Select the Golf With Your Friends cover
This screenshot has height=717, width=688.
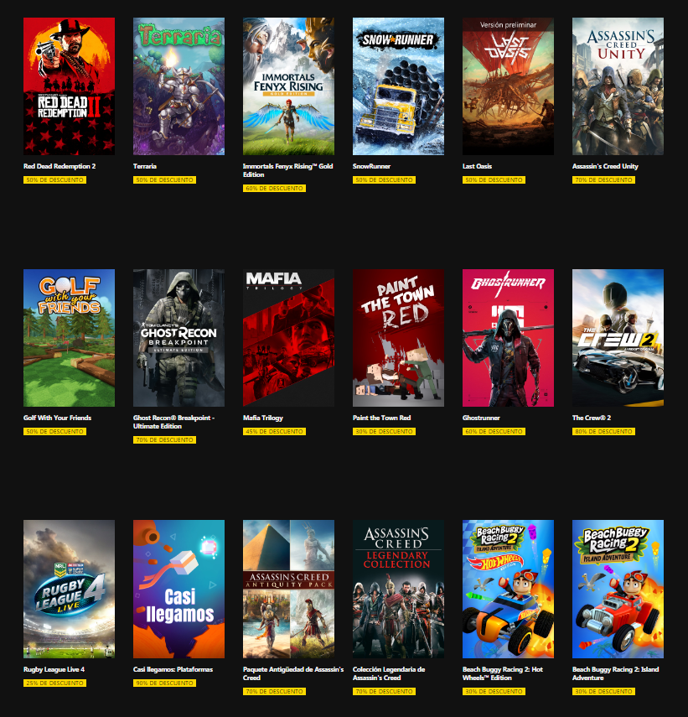[x=69, y=338]
